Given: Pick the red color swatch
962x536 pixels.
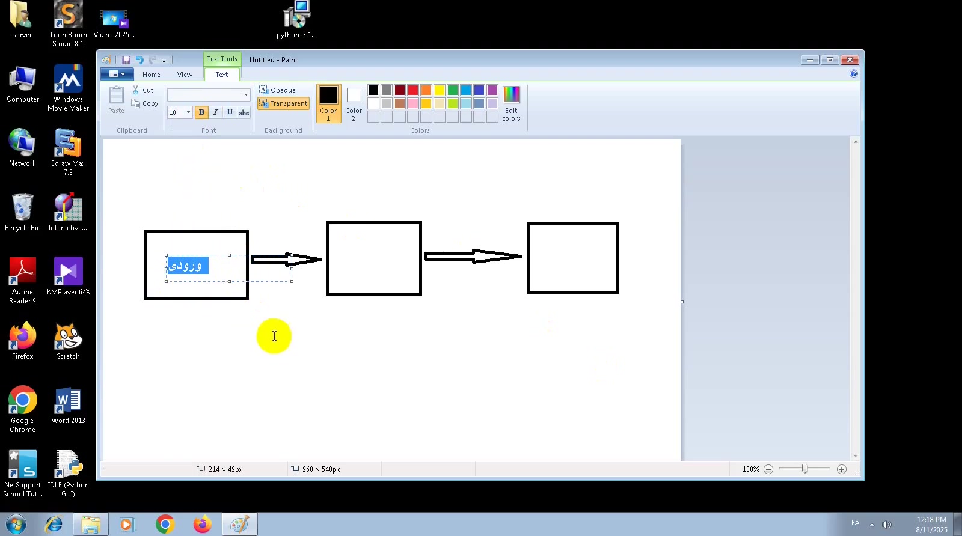Looking at the screenshot, I should point(413,90).
